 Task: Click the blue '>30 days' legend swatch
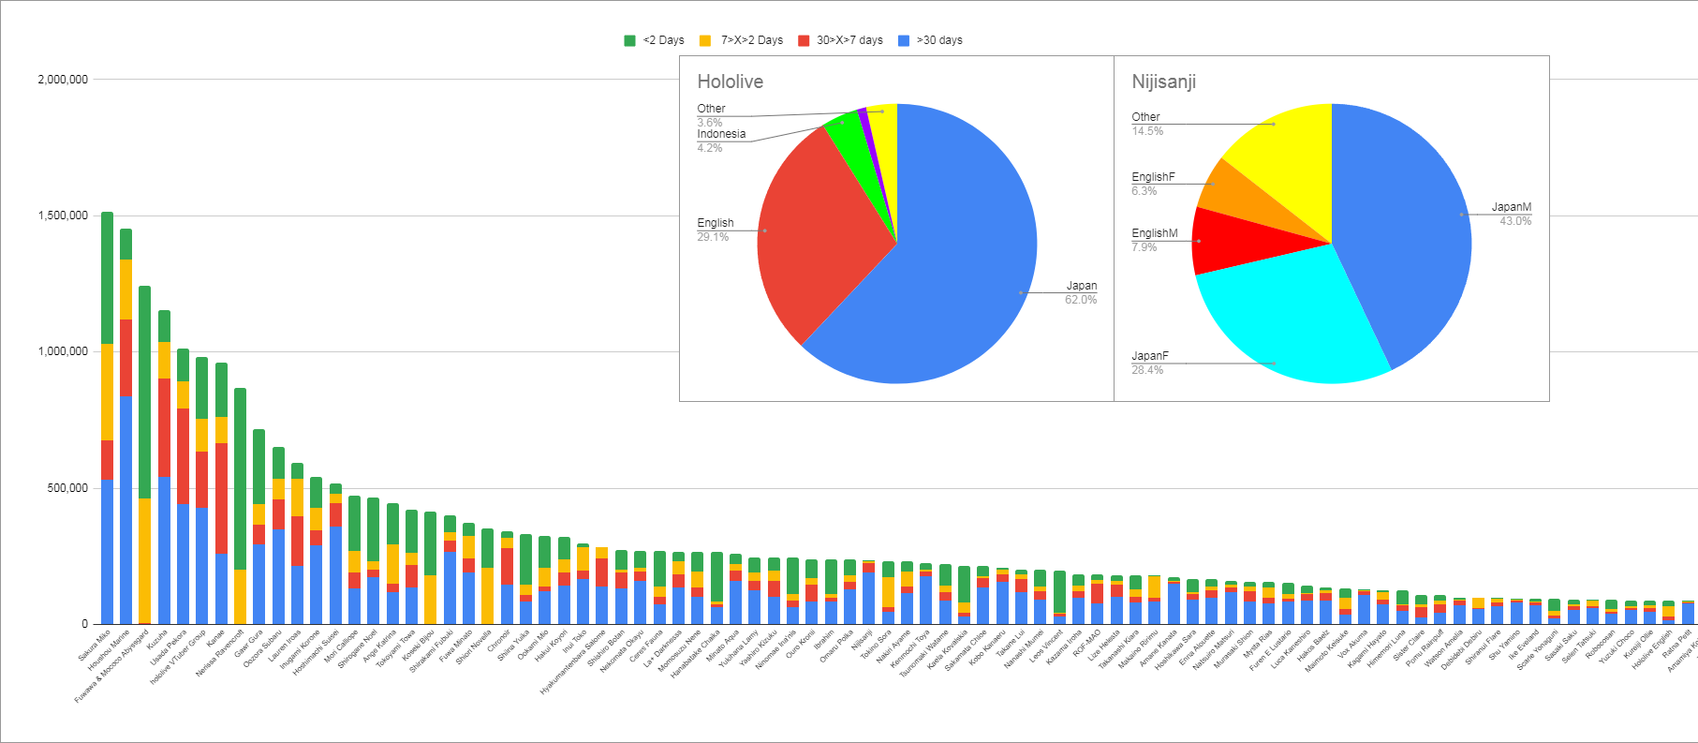click(904, 40)
